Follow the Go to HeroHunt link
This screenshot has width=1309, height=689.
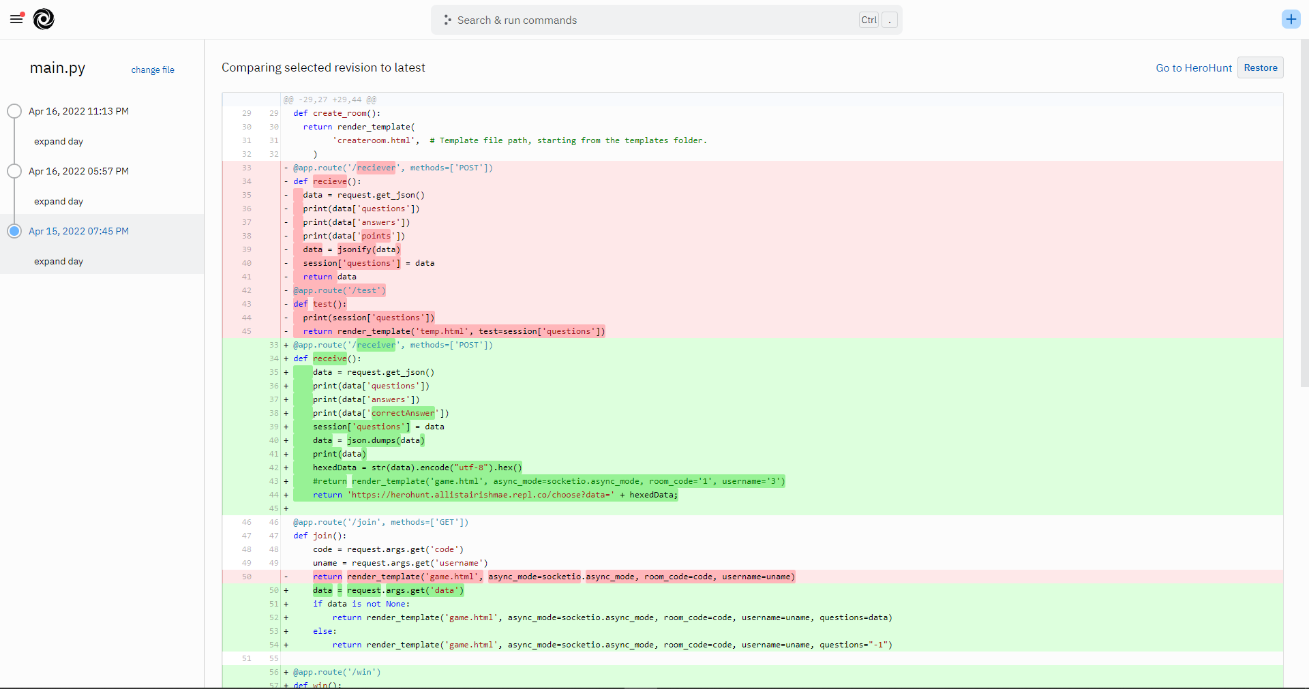1194,67
